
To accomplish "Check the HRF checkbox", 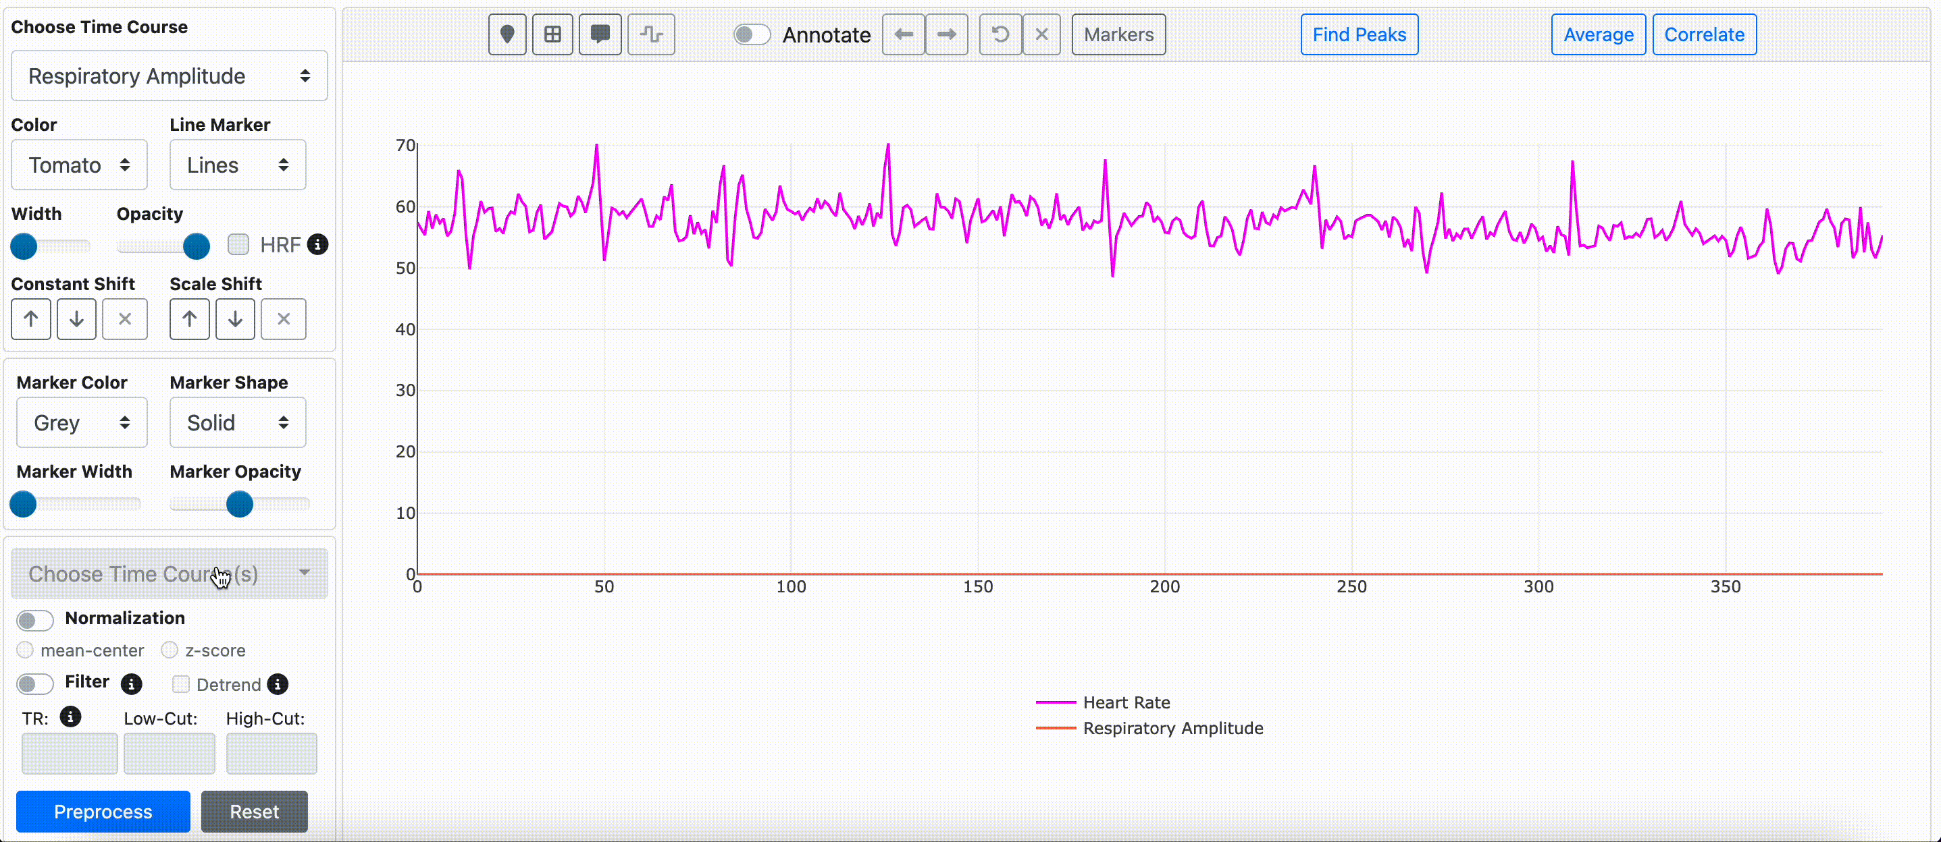I will (x=239, y=244).
